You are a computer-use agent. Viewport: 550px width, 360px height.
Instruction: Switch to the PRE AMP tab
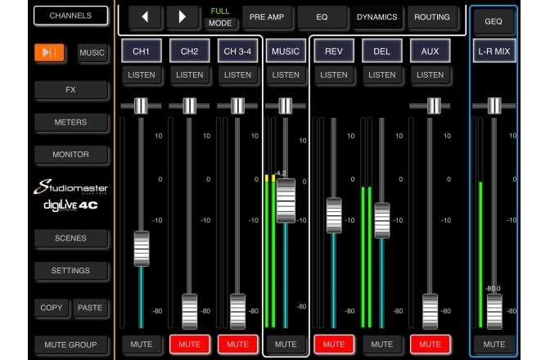point(267,17)
